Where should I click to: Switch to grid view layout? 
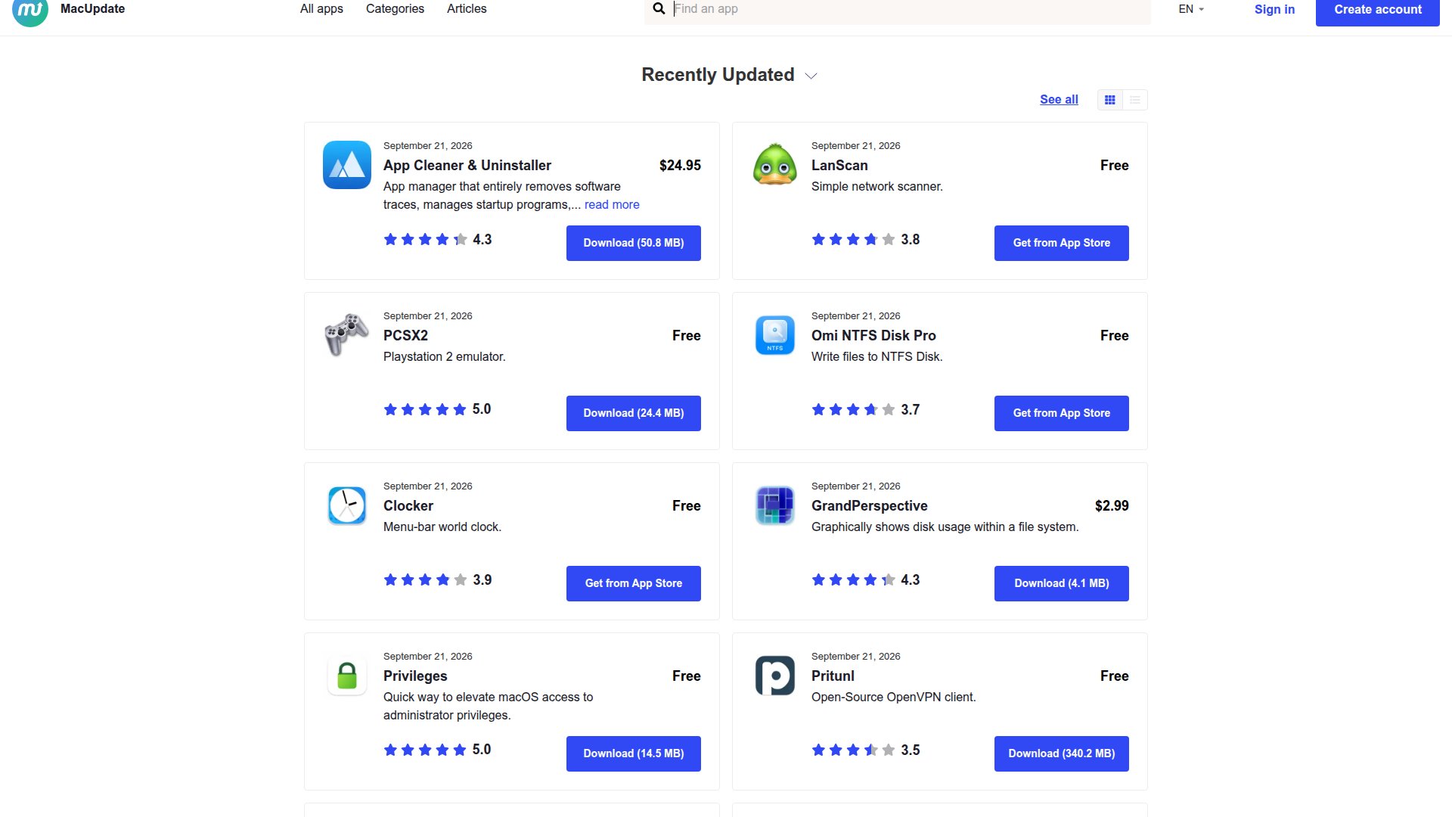coord(1110,100)
